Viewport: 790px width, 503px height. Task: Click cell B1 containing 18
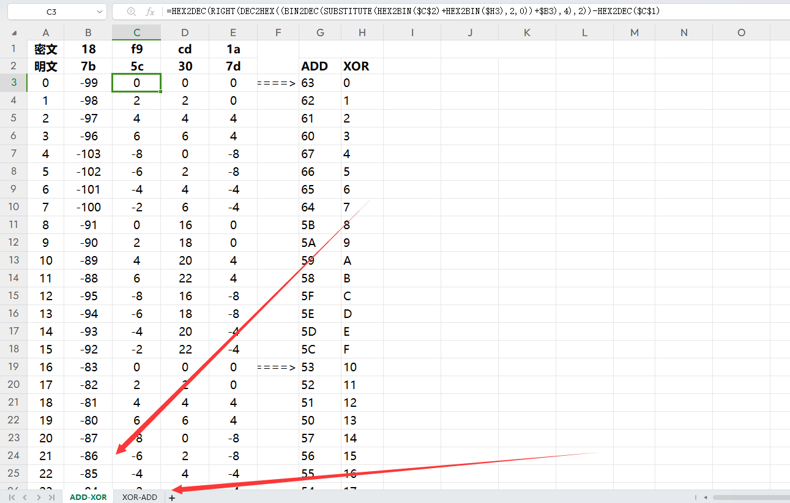(x=88, y=49)
